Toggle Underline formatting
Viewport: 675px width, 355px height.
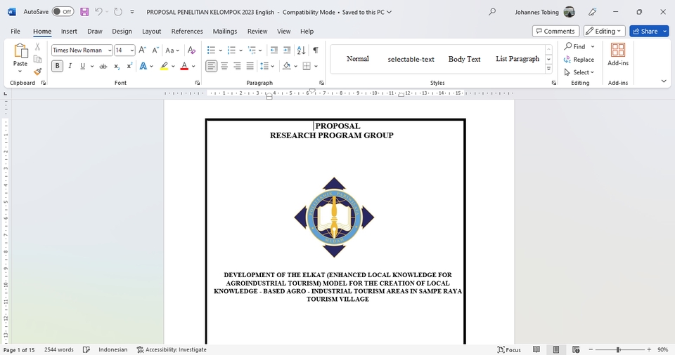82,66
